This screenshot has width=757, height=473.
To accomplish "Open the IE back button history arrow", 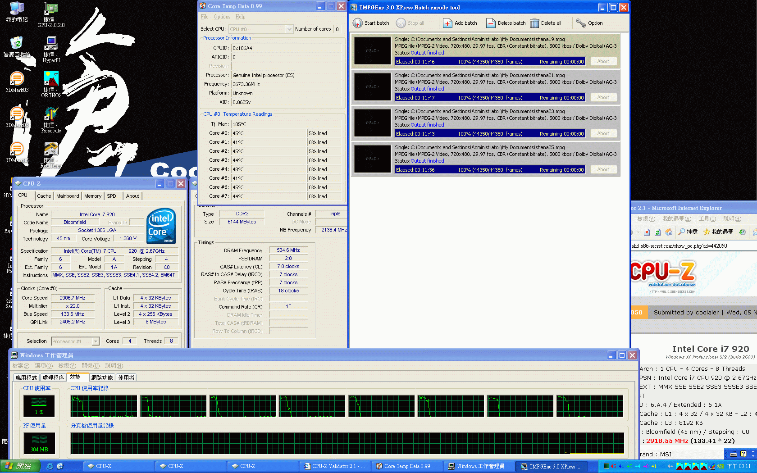I will [638, 232].
